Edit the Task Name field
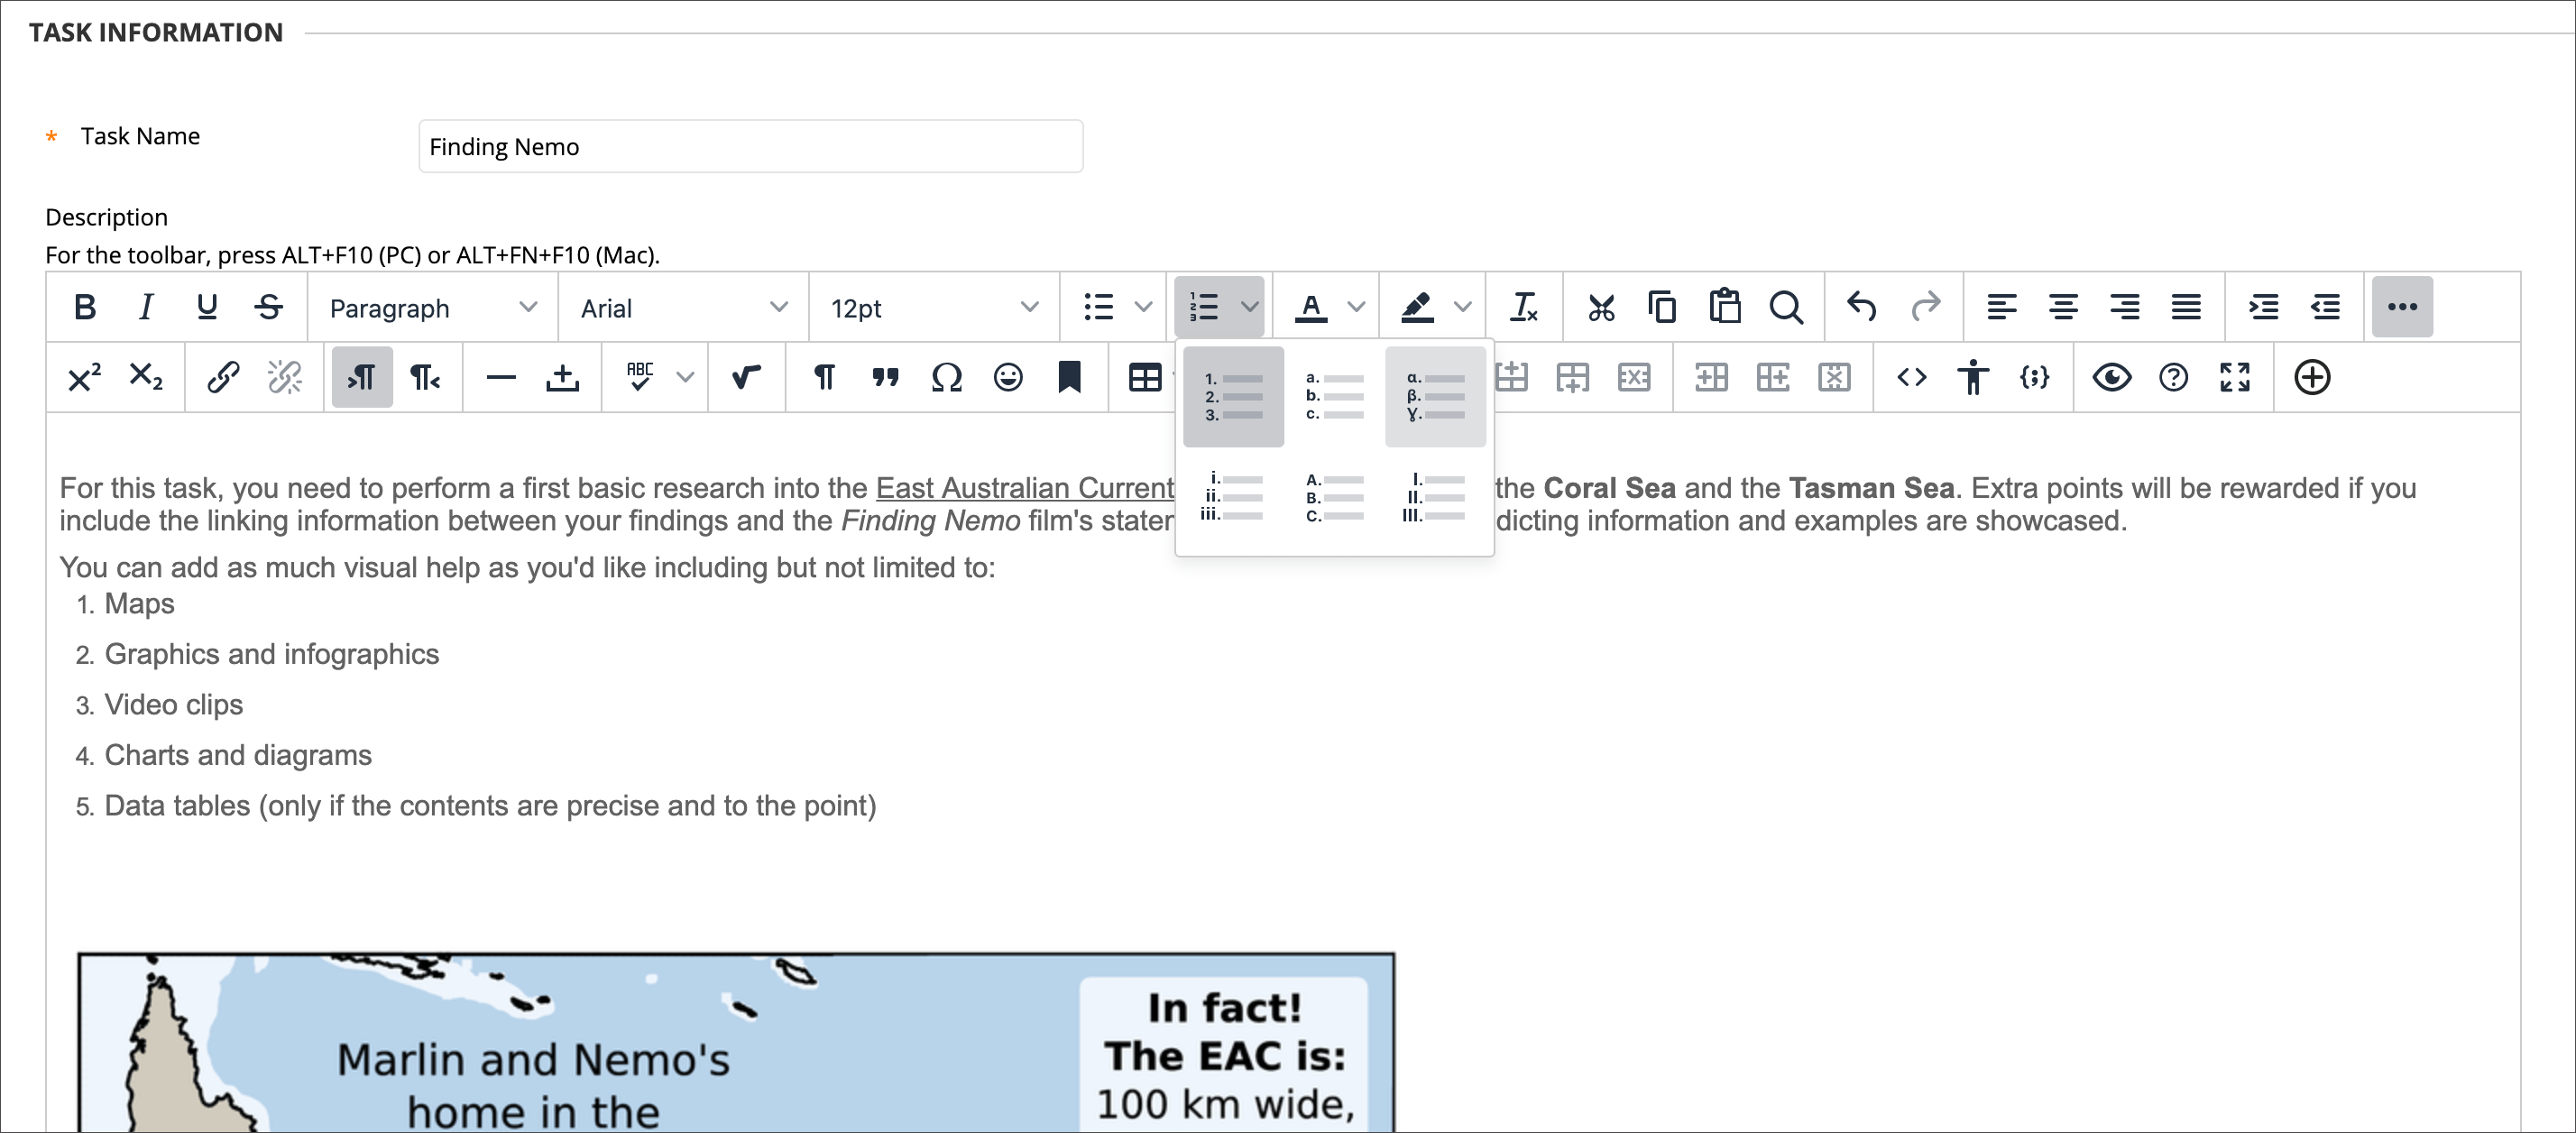Screen dimensions: 2576x1133 750,146
